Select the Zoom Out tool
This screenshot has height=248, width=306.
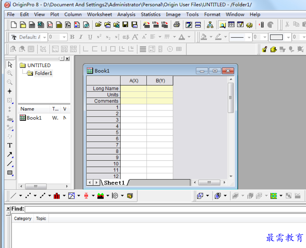point(10,82)
